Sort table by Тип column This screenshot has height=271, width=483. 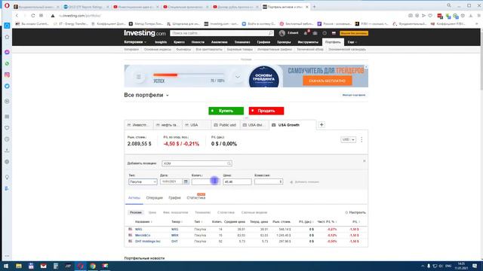point(198,221)
